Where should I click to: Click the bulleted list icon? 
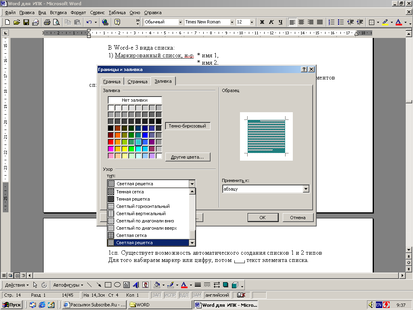[341, 22]
